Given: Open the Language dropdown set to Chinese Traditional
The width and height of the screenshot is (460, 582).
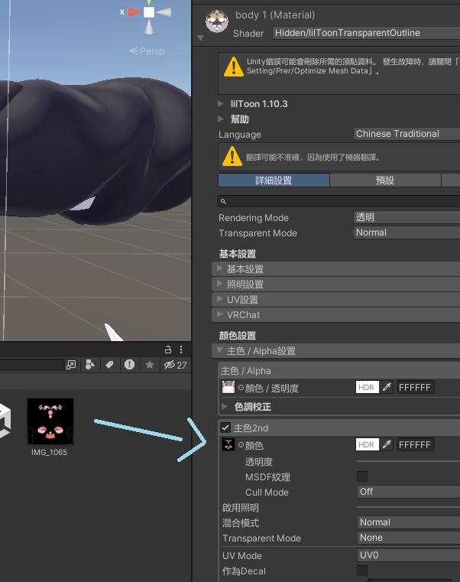Looking at the screenshot, I should click(x=407, y=134).
